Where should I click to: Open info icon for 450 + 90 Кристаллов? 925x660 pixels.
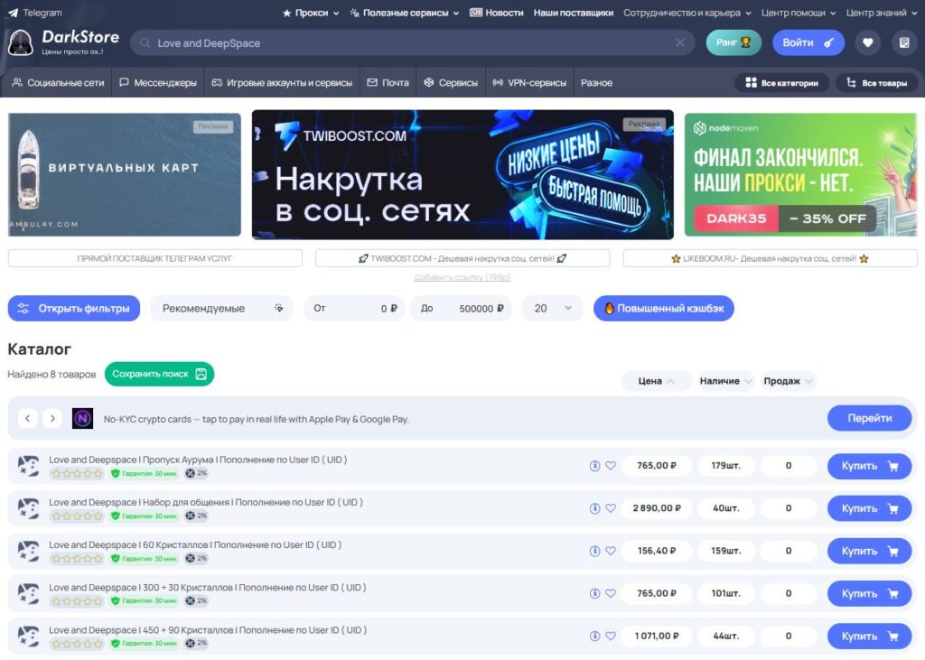click(594, 636)
